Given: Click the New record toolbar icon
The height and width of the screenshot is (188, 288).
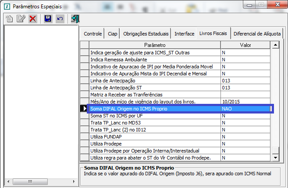Looking at the screenshot, I should pos(9,18).
